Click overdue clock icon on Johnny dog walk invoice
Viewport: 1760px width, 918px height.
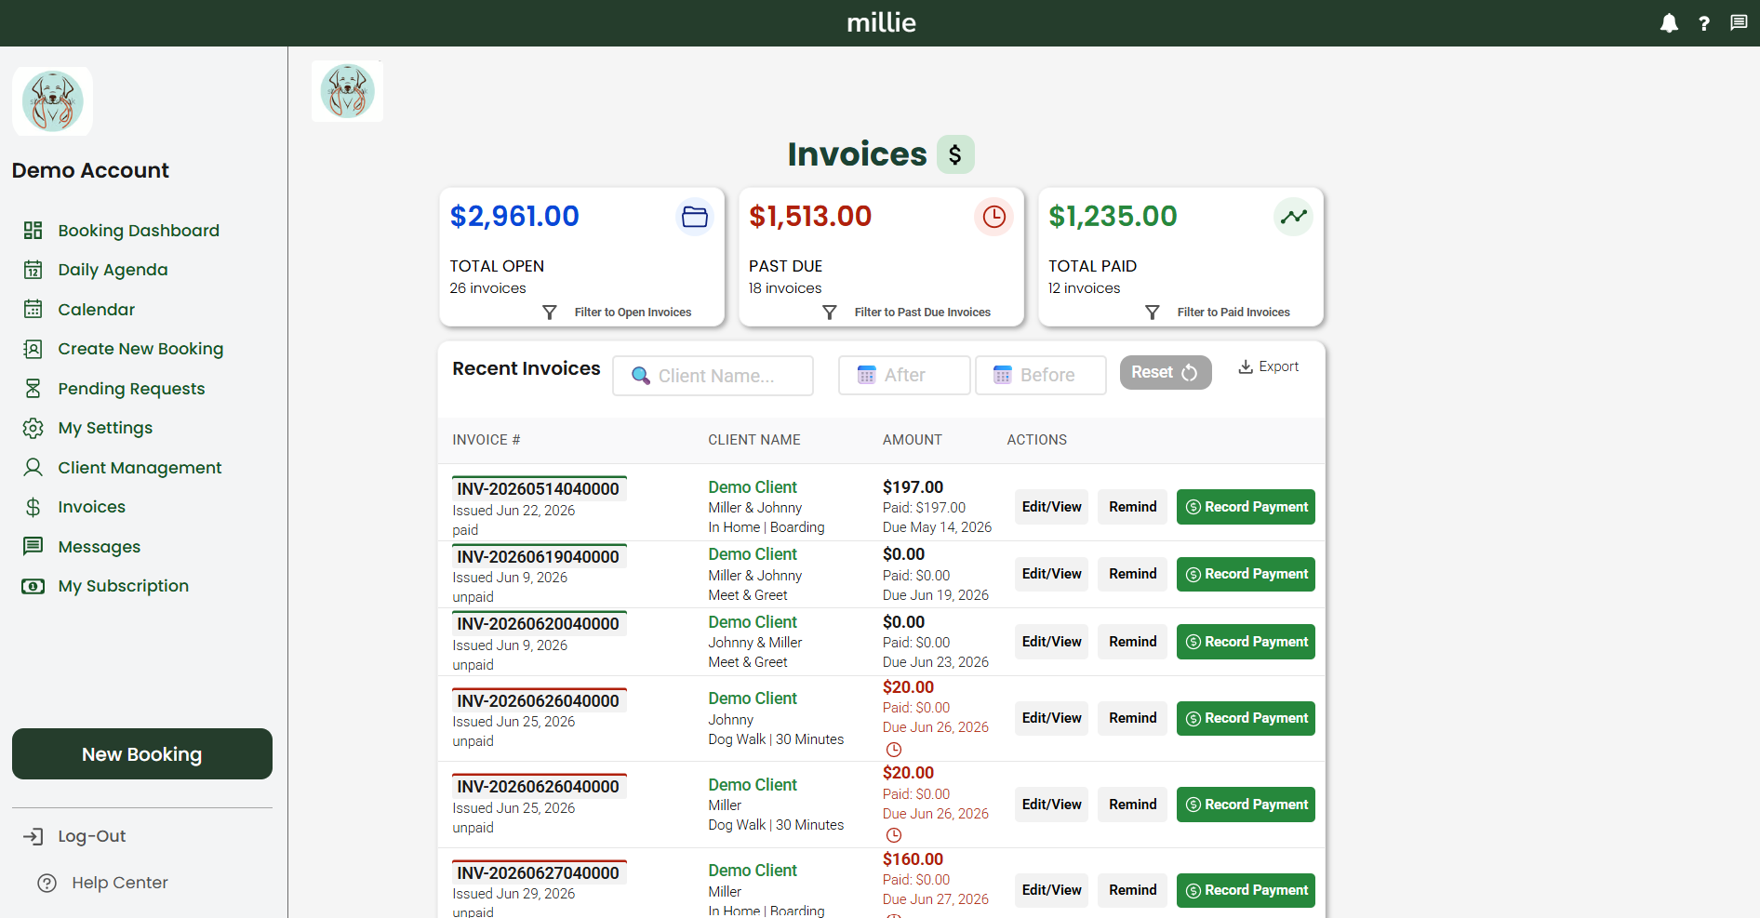coord(894,750)
